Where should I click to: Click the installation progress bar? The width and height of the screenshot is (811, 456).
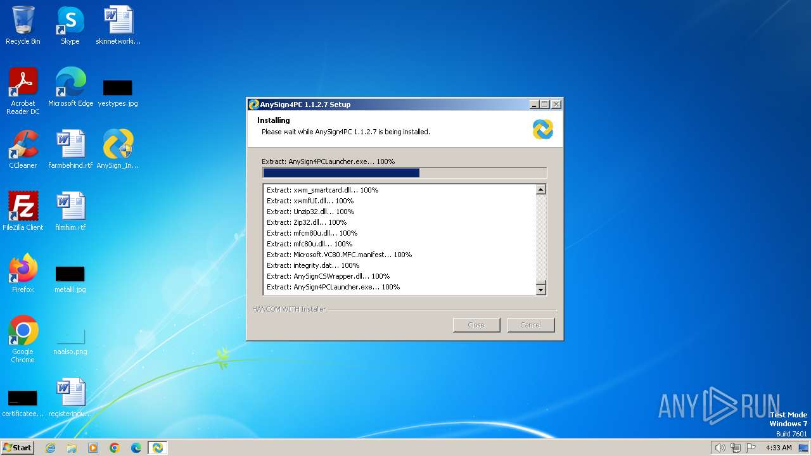pyautogui.click(x=404, y=173)
